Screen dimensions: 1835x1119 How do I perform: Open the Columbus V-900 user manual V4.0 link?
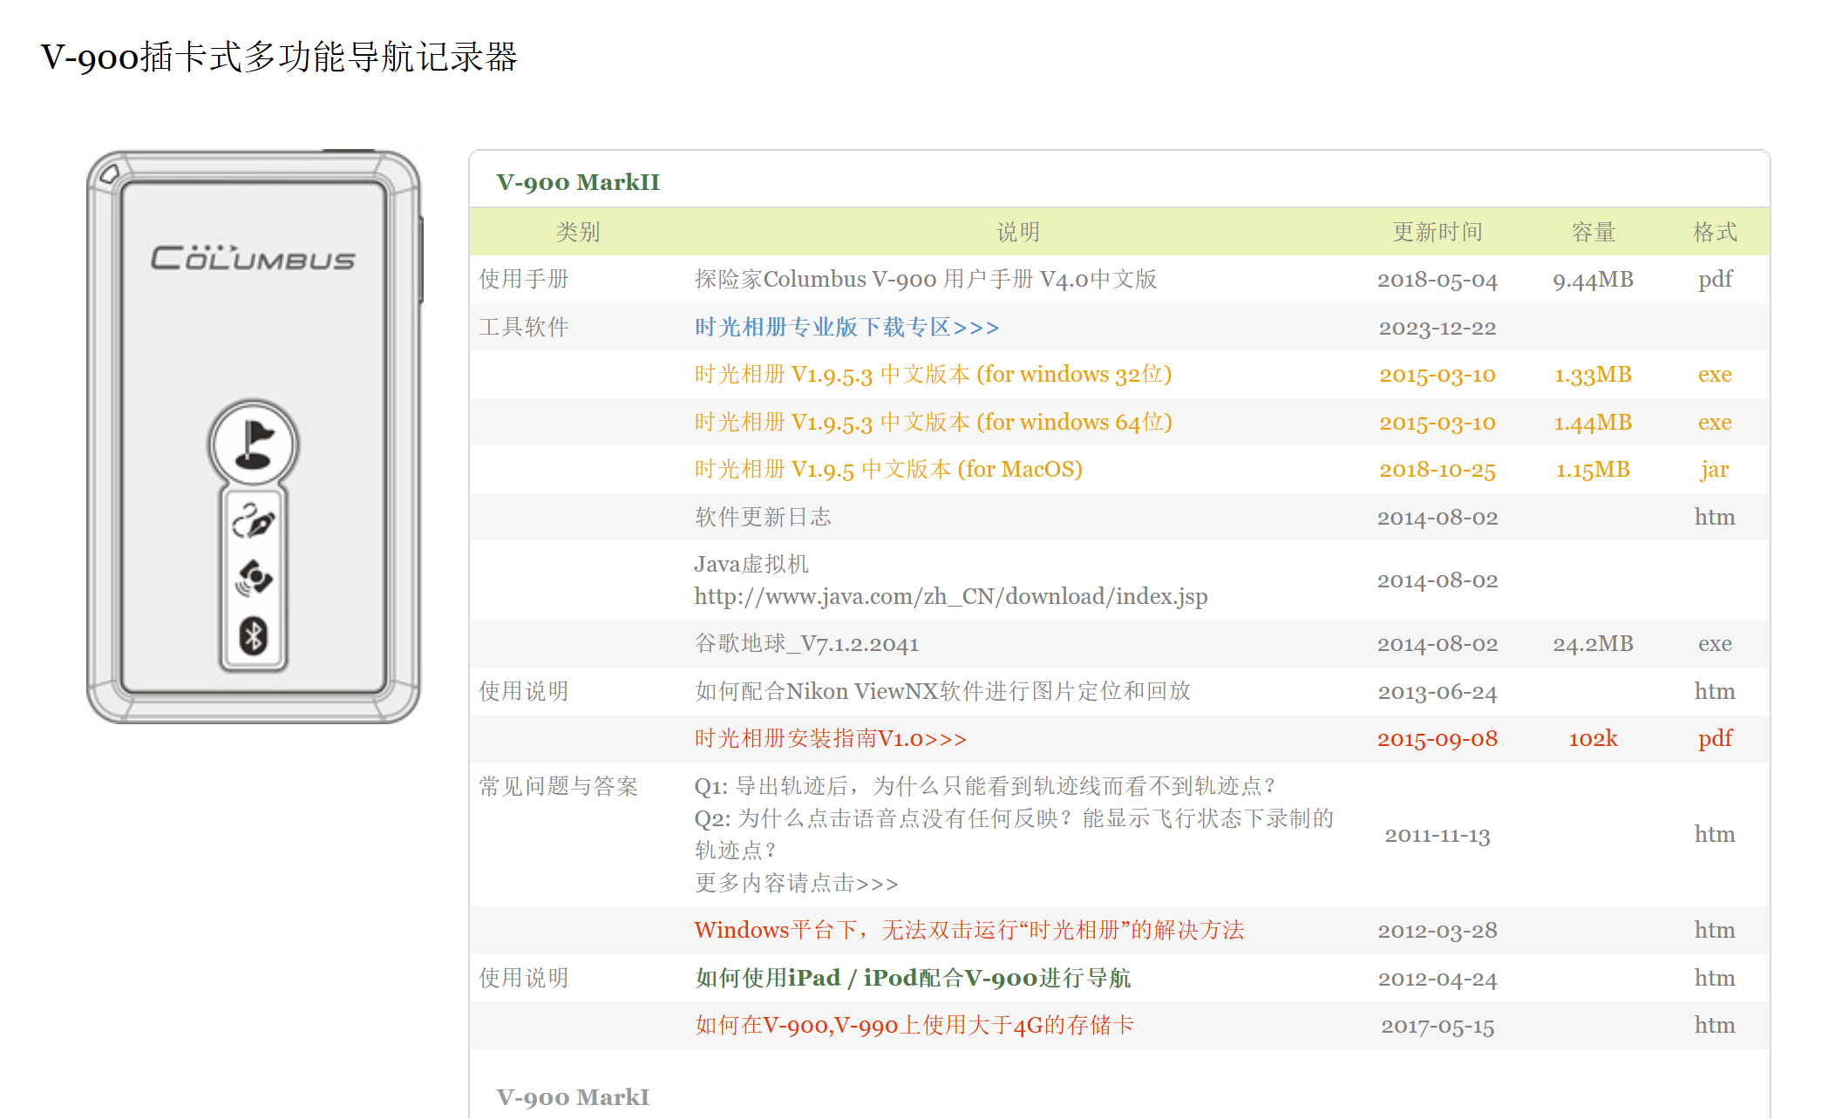point(925,279)
